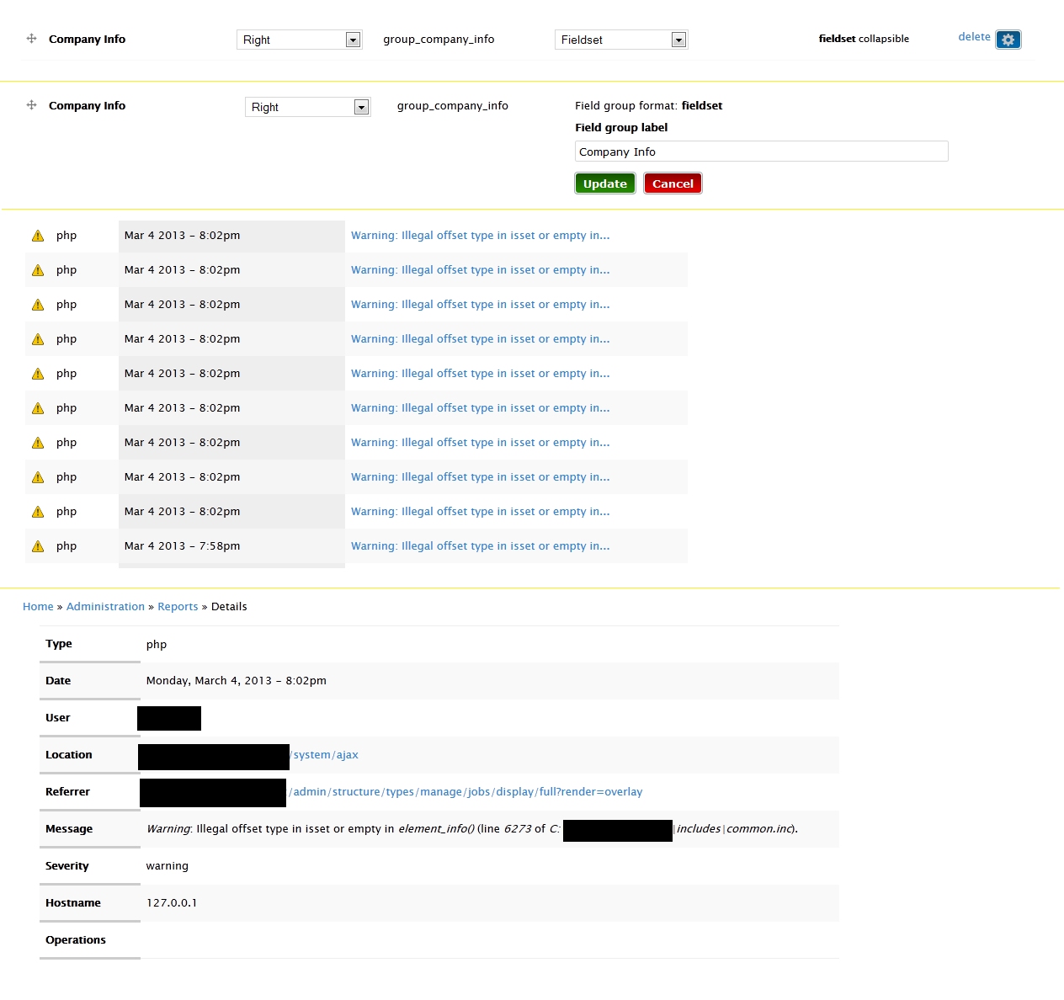This screenshot has height=1000, width=1064.
Task: Click the 'Field group label' heading
Action: [621, 128]
